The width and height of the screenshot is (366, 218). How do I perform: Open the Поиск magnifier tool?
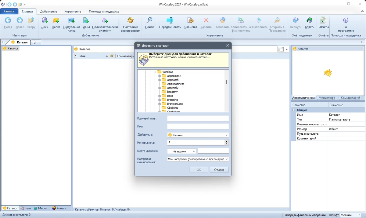click(149, 20)
